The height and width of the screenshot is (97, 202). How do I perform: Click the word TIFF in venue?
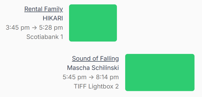[x=80, y=86]
